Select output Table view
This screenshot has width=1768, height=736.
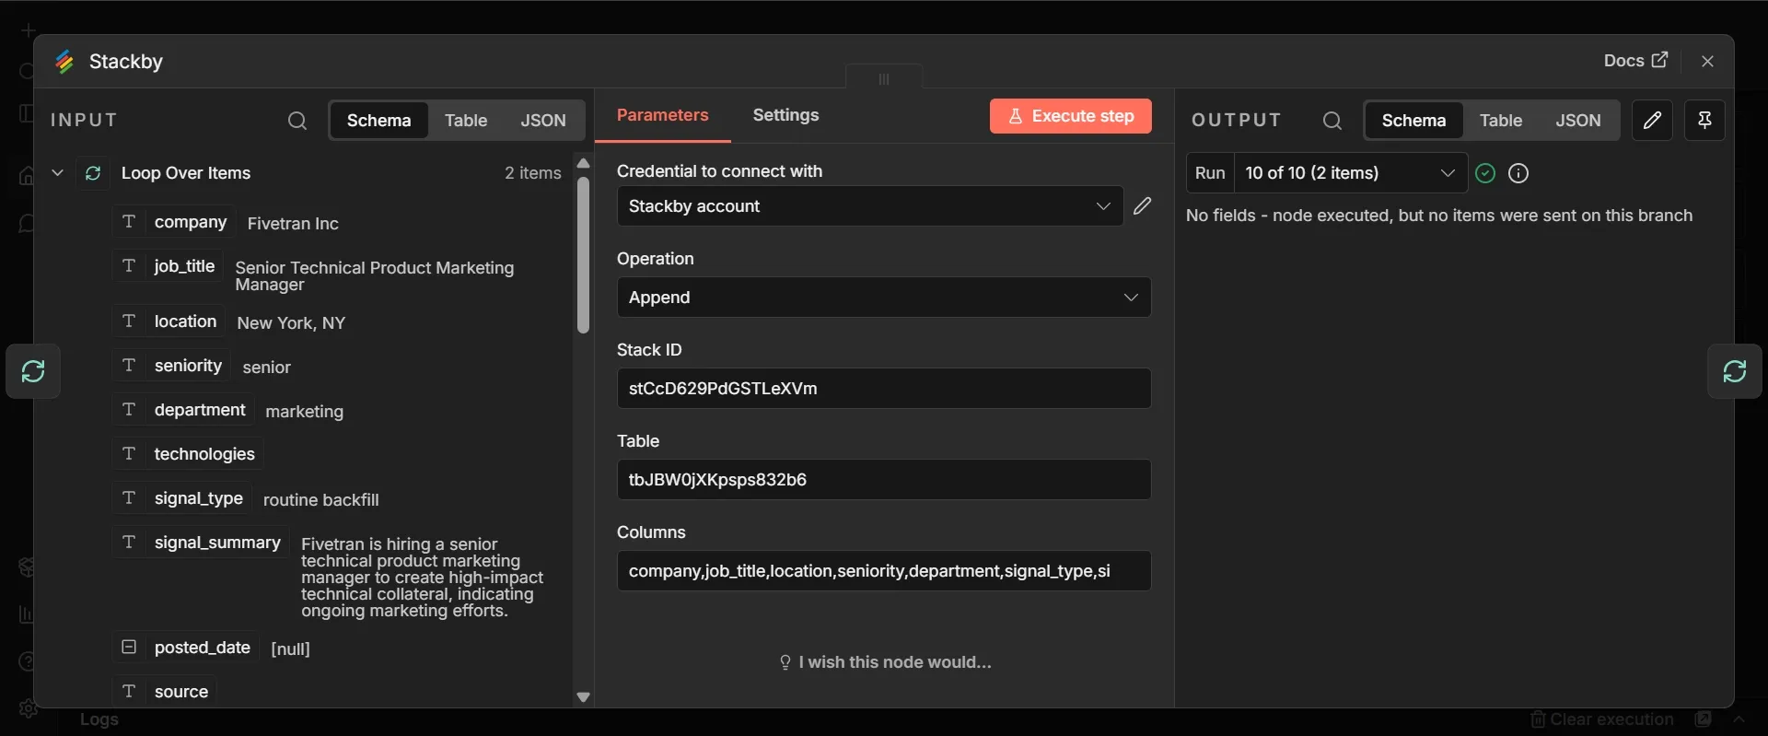tap(1501, 121)
